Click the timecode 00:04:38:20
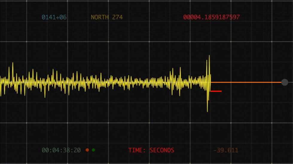Viewport: 293px width, 164px height. click(x=61, y=150)
